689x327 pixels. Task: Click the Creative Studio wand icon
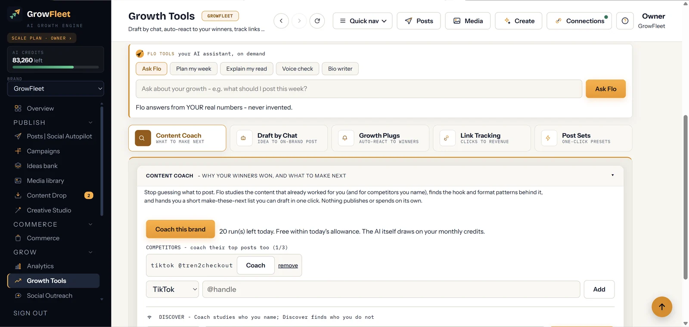coord(18,210)
